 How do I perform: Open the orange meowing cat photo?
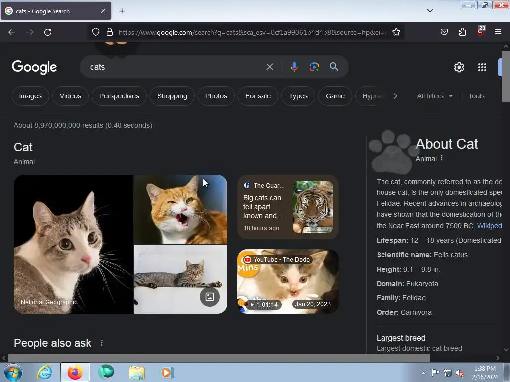[x=180, y=209]
